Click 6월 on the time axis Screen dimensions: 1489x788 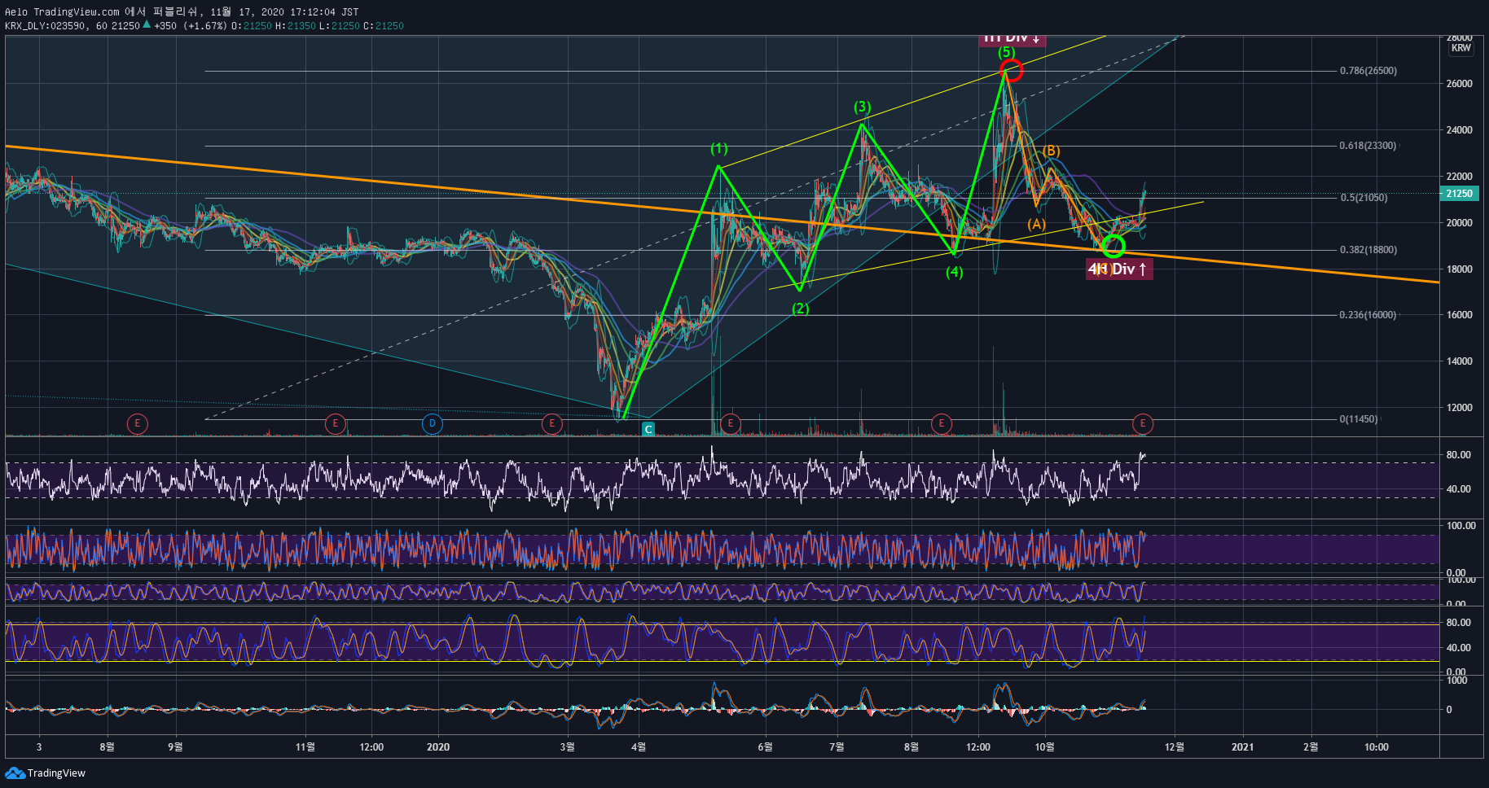765,747
